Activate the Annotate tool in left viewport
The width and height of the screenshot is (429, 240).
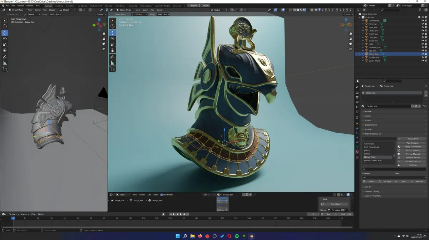(x=5, y=57)
